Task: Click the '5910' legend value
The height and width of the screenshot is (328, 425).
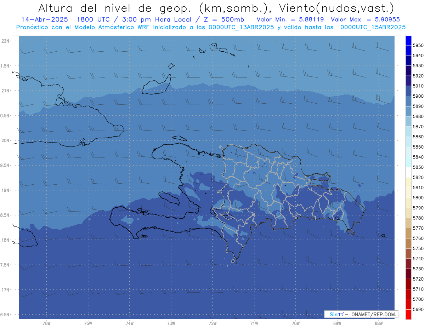Action: click(418, 86)
